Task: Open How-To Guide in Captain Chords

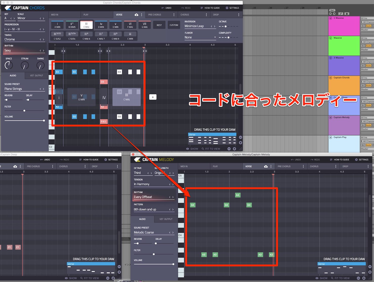Action: [210, 8]
